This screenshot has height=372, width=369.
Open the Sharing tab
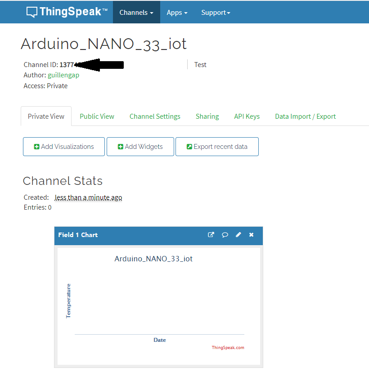[207, 116]
